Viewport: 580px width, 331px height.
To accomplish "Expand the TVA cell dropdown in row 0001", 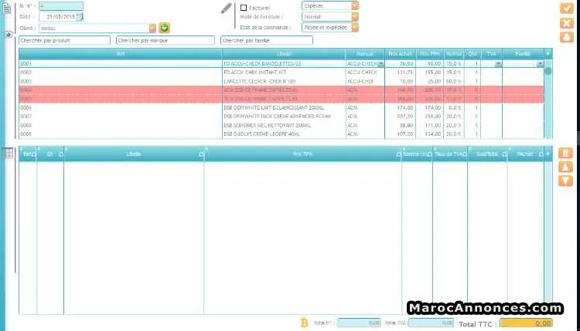I will point(498,64).
